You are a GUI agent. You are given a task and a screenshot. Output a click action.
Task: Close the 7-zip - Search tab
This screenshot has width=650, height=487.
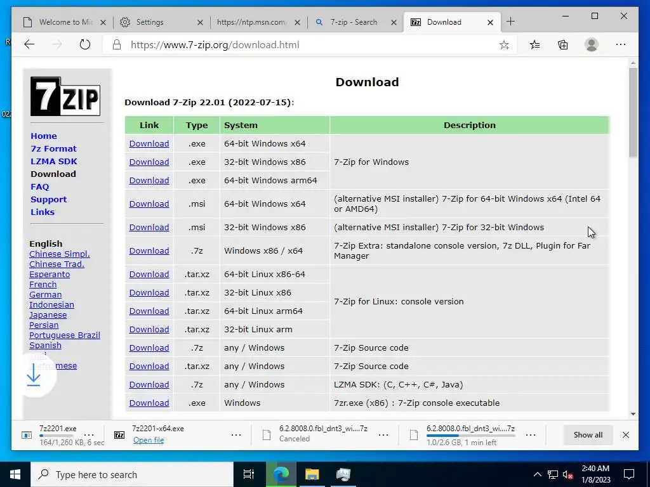pyautogui.click(x=394, y=22)
